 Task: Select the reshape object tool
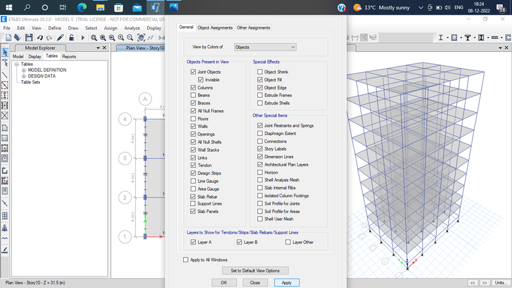[x=5, y=63]
